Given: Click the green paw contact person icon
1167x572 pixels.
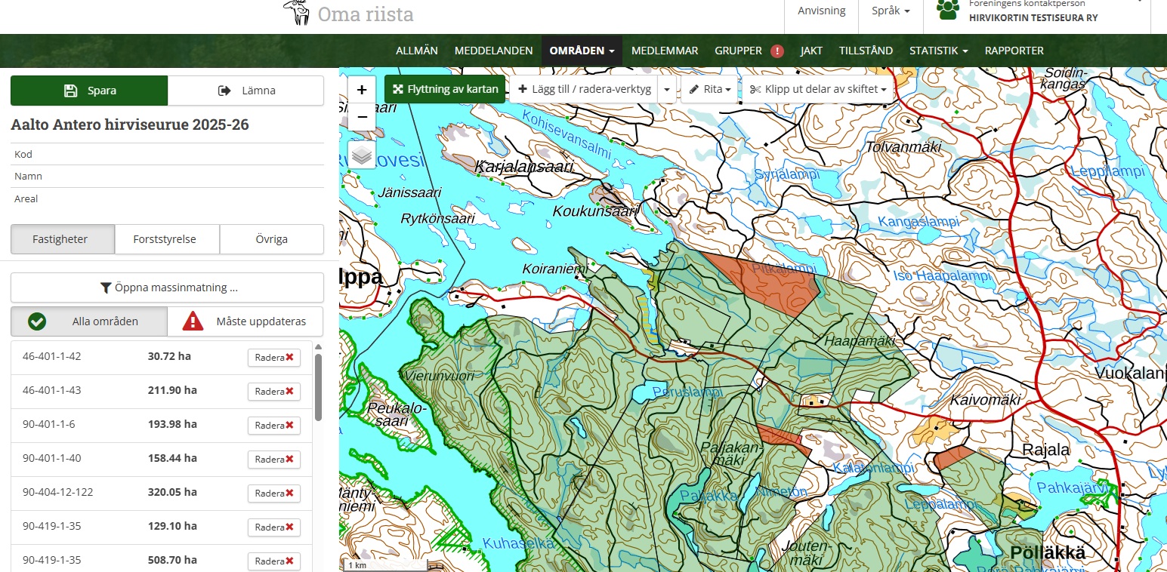Looking at the screenshot, I should pos(947,9).
